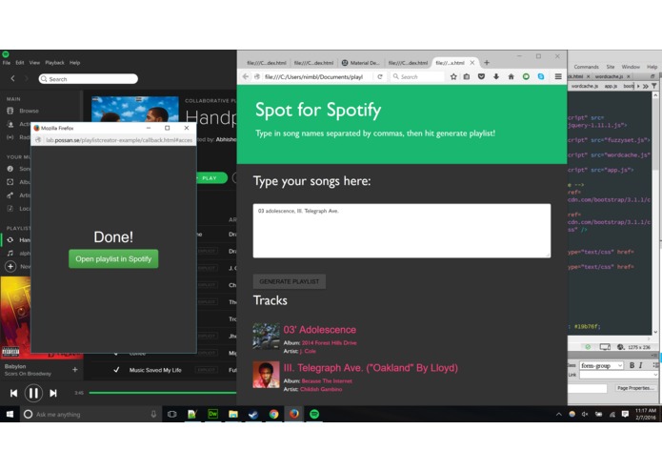Click the filter related files icon
Screen dimensions: 662x471
654,86
